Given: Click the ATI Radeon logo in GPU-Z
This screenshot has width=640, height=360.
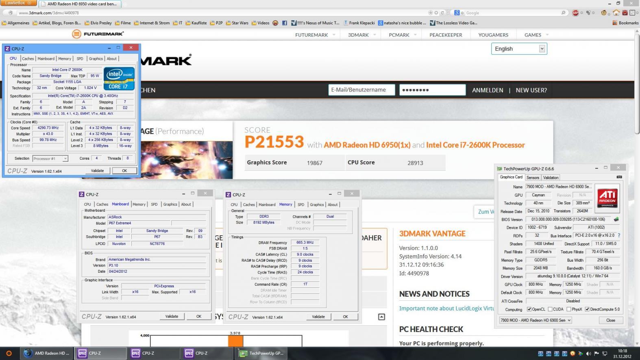Looking at the screenshot, I should tap(607, 197).
